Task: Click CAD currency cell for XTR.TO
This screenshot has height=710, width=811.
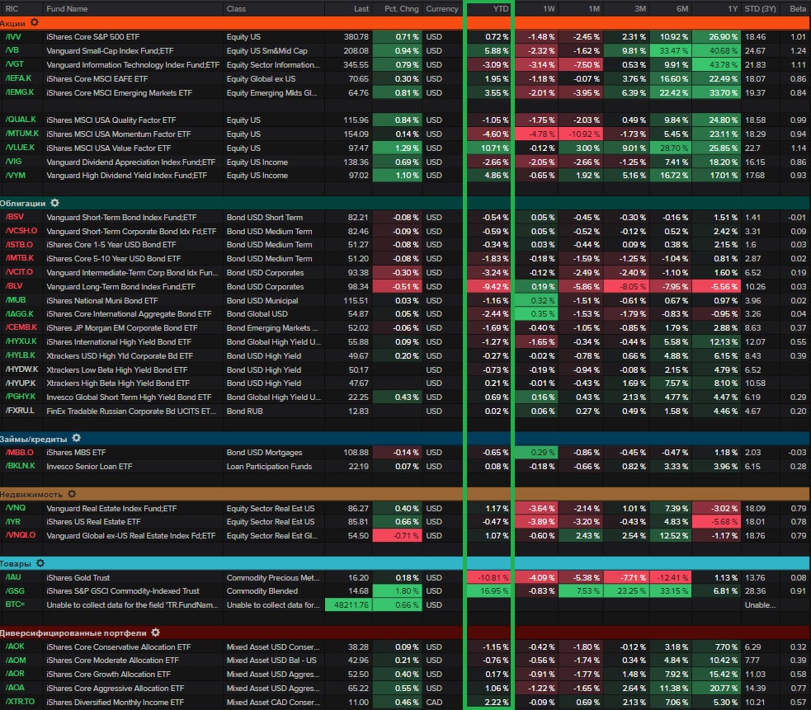Action: tap(434, 702)
